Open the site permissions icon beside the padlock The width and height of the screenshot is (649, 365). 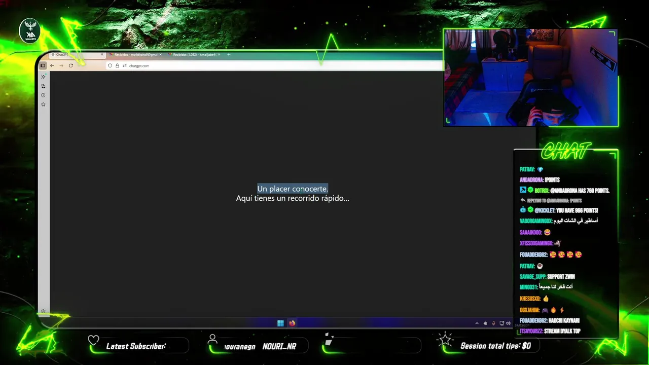(x=124, y=65)
